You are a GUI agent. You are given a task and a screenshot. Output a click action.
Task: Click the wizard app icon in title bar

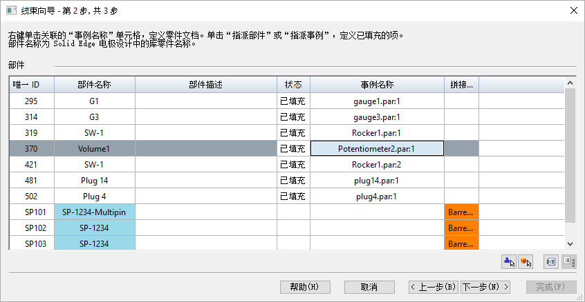(11, 10)
